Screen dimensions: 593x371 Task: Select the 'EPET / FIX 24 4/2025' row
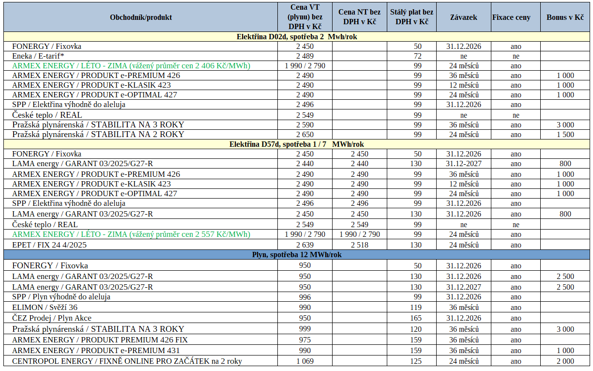point(49,245)
